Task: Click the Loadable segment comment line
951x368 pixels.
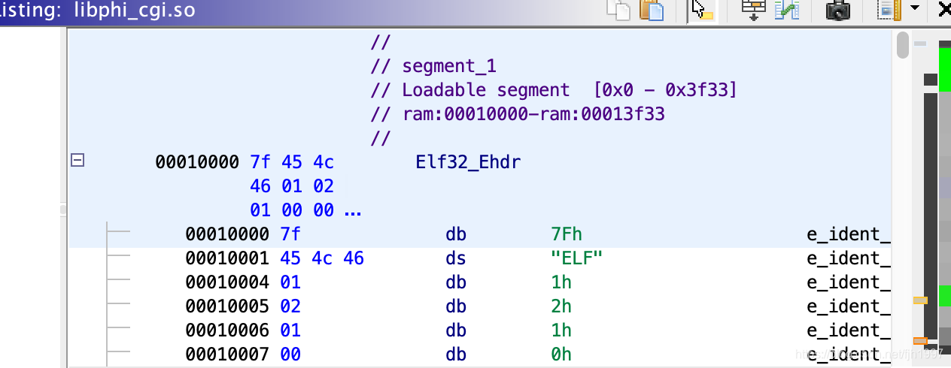Action: [554, 90]
